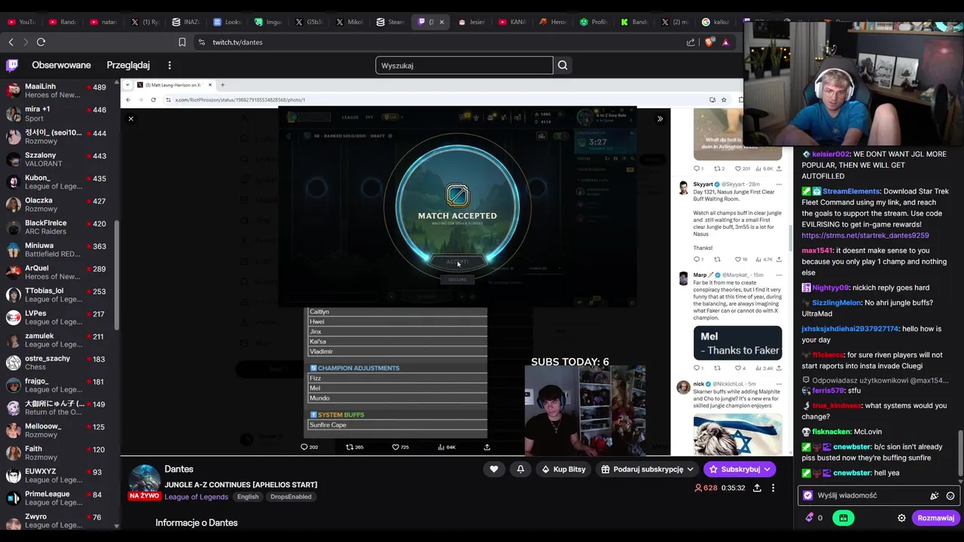
Task: Close the tweet photo view with X
Action: point(130,119)
